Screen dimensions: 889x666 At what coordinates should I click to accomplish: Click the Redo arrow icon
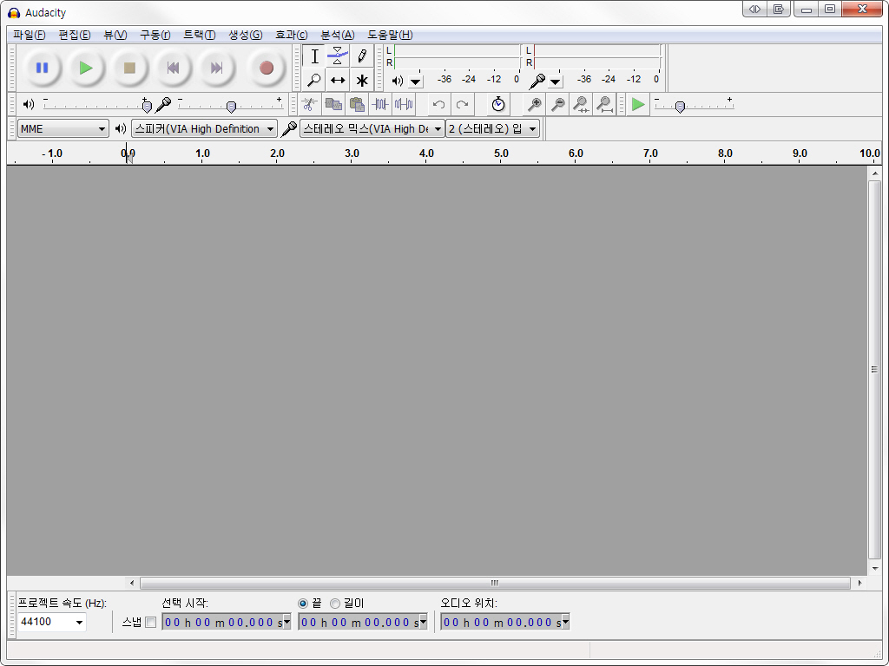[x=462, y=104]
